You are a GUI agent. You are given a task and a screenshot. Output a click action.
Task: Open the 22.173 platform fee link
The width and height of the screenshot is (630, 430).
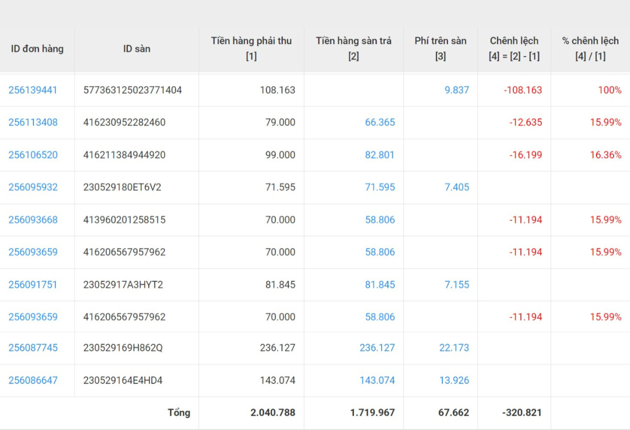454,347
